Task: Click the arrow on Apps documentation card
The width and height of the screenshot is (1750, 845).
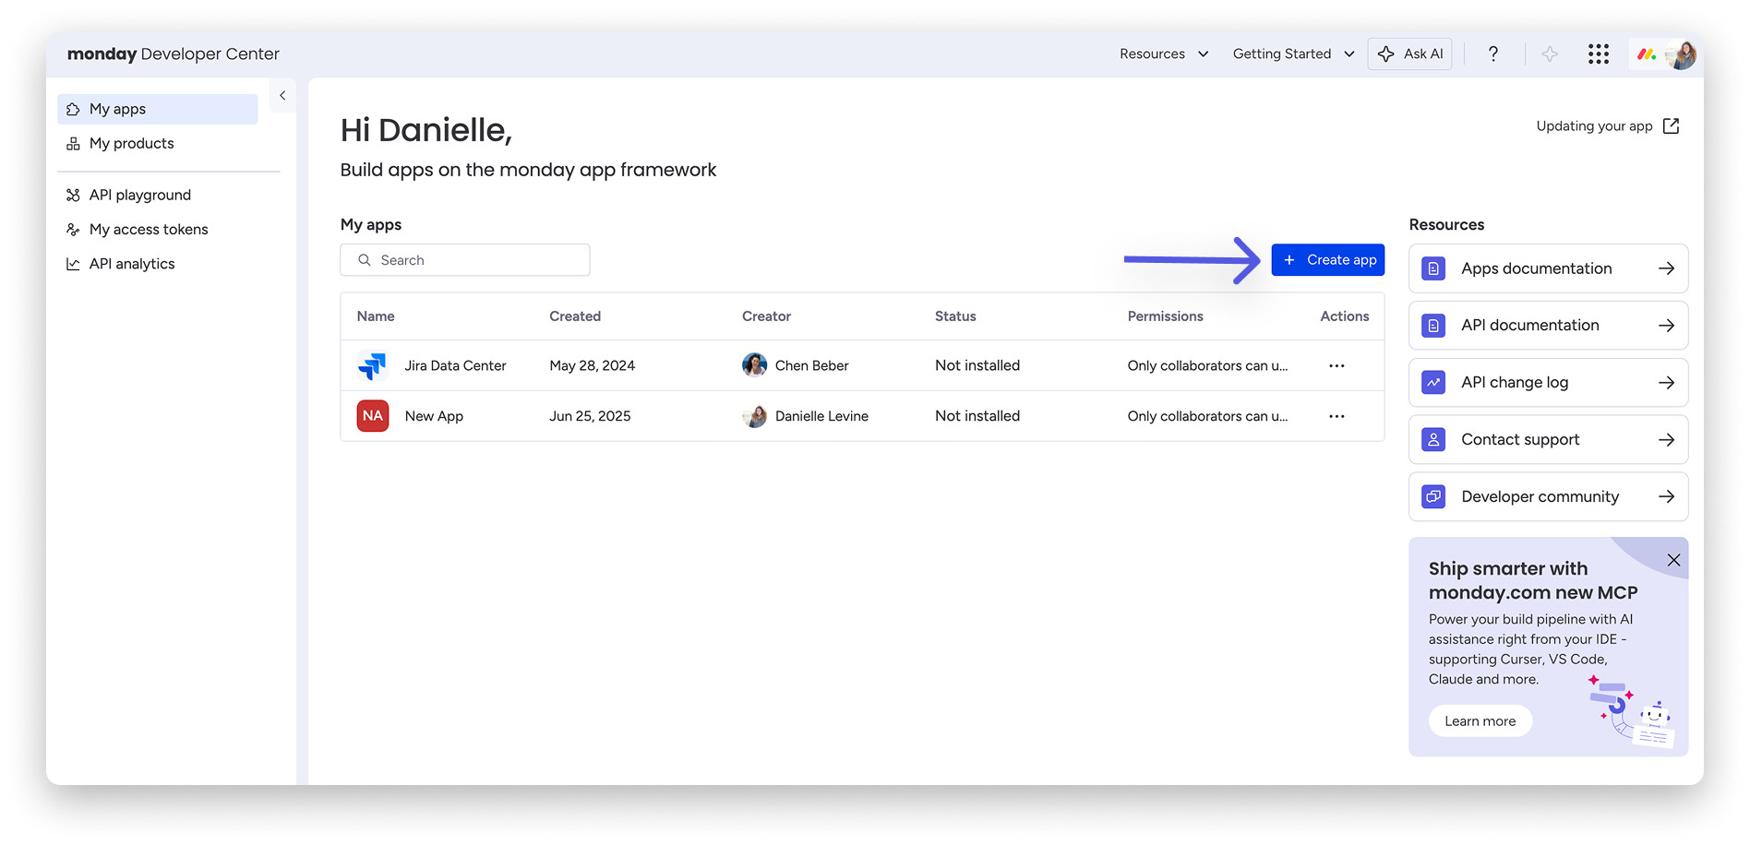Action: 1666,268
